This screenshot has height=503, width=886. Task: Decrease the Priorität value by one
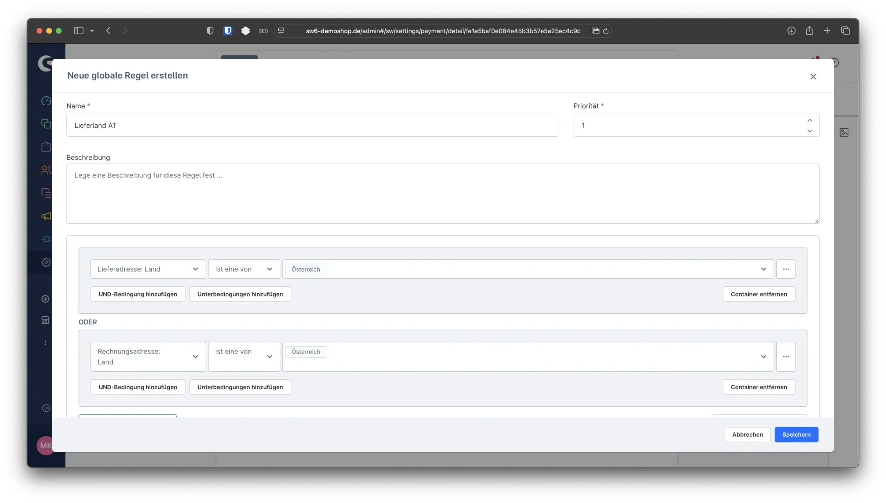pos(810,131)
